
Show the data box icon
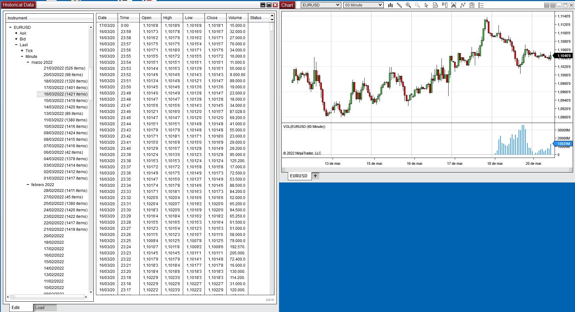click(x=435, y=5)
